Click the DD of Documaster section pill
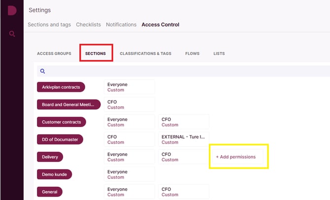330x200 pixels. [60, 140]
